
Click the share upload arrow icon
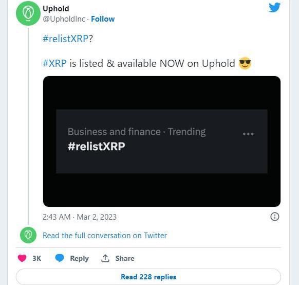pos(105,258)
